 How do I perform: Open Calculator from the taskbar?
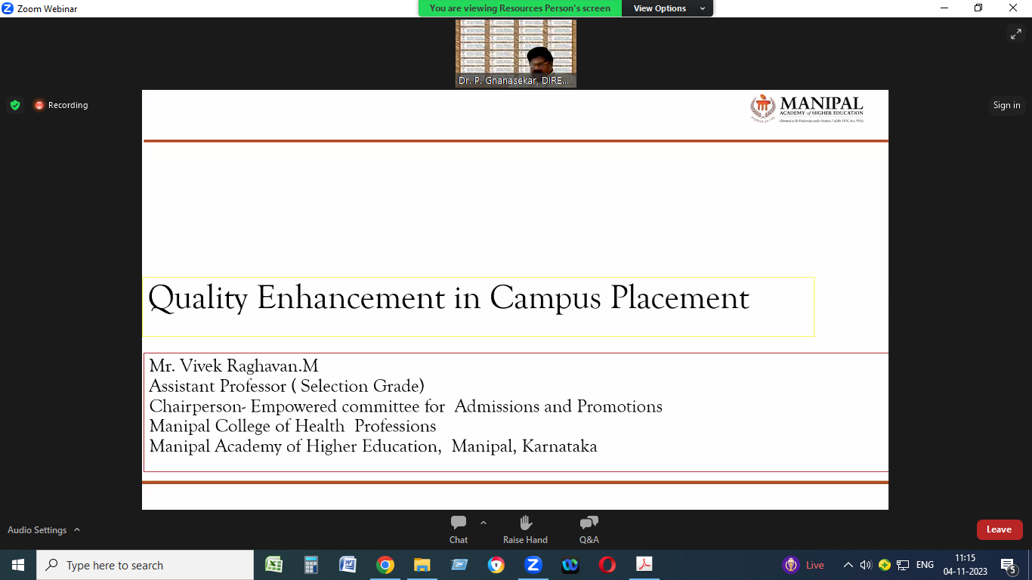311,565
